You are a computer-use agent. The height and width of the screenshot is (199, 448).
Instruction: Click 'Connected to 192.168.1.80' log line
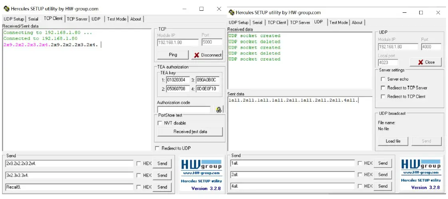tap(40, 38)
